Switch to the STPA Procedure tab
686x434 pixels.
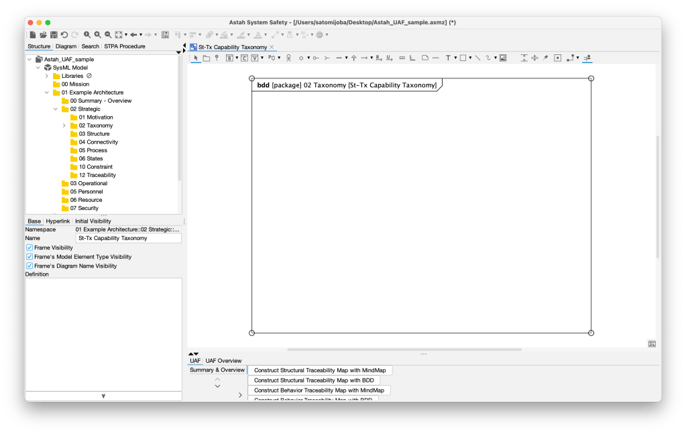click(123, 46)
